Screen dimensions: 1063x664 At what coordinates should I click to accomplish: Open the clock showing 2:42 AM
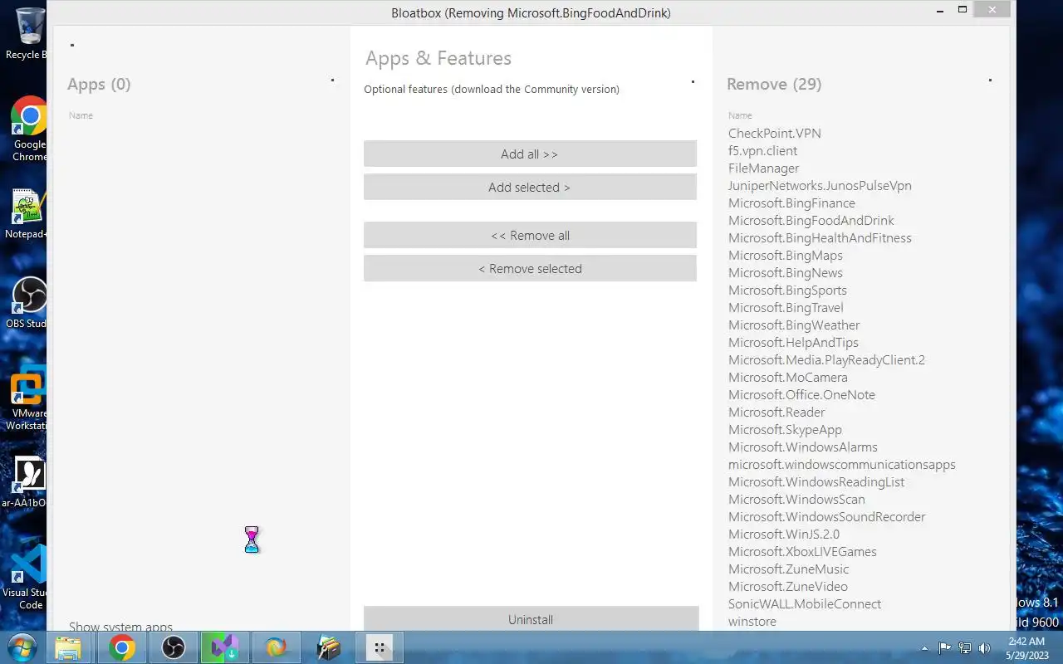click(x=1026, y=648)
